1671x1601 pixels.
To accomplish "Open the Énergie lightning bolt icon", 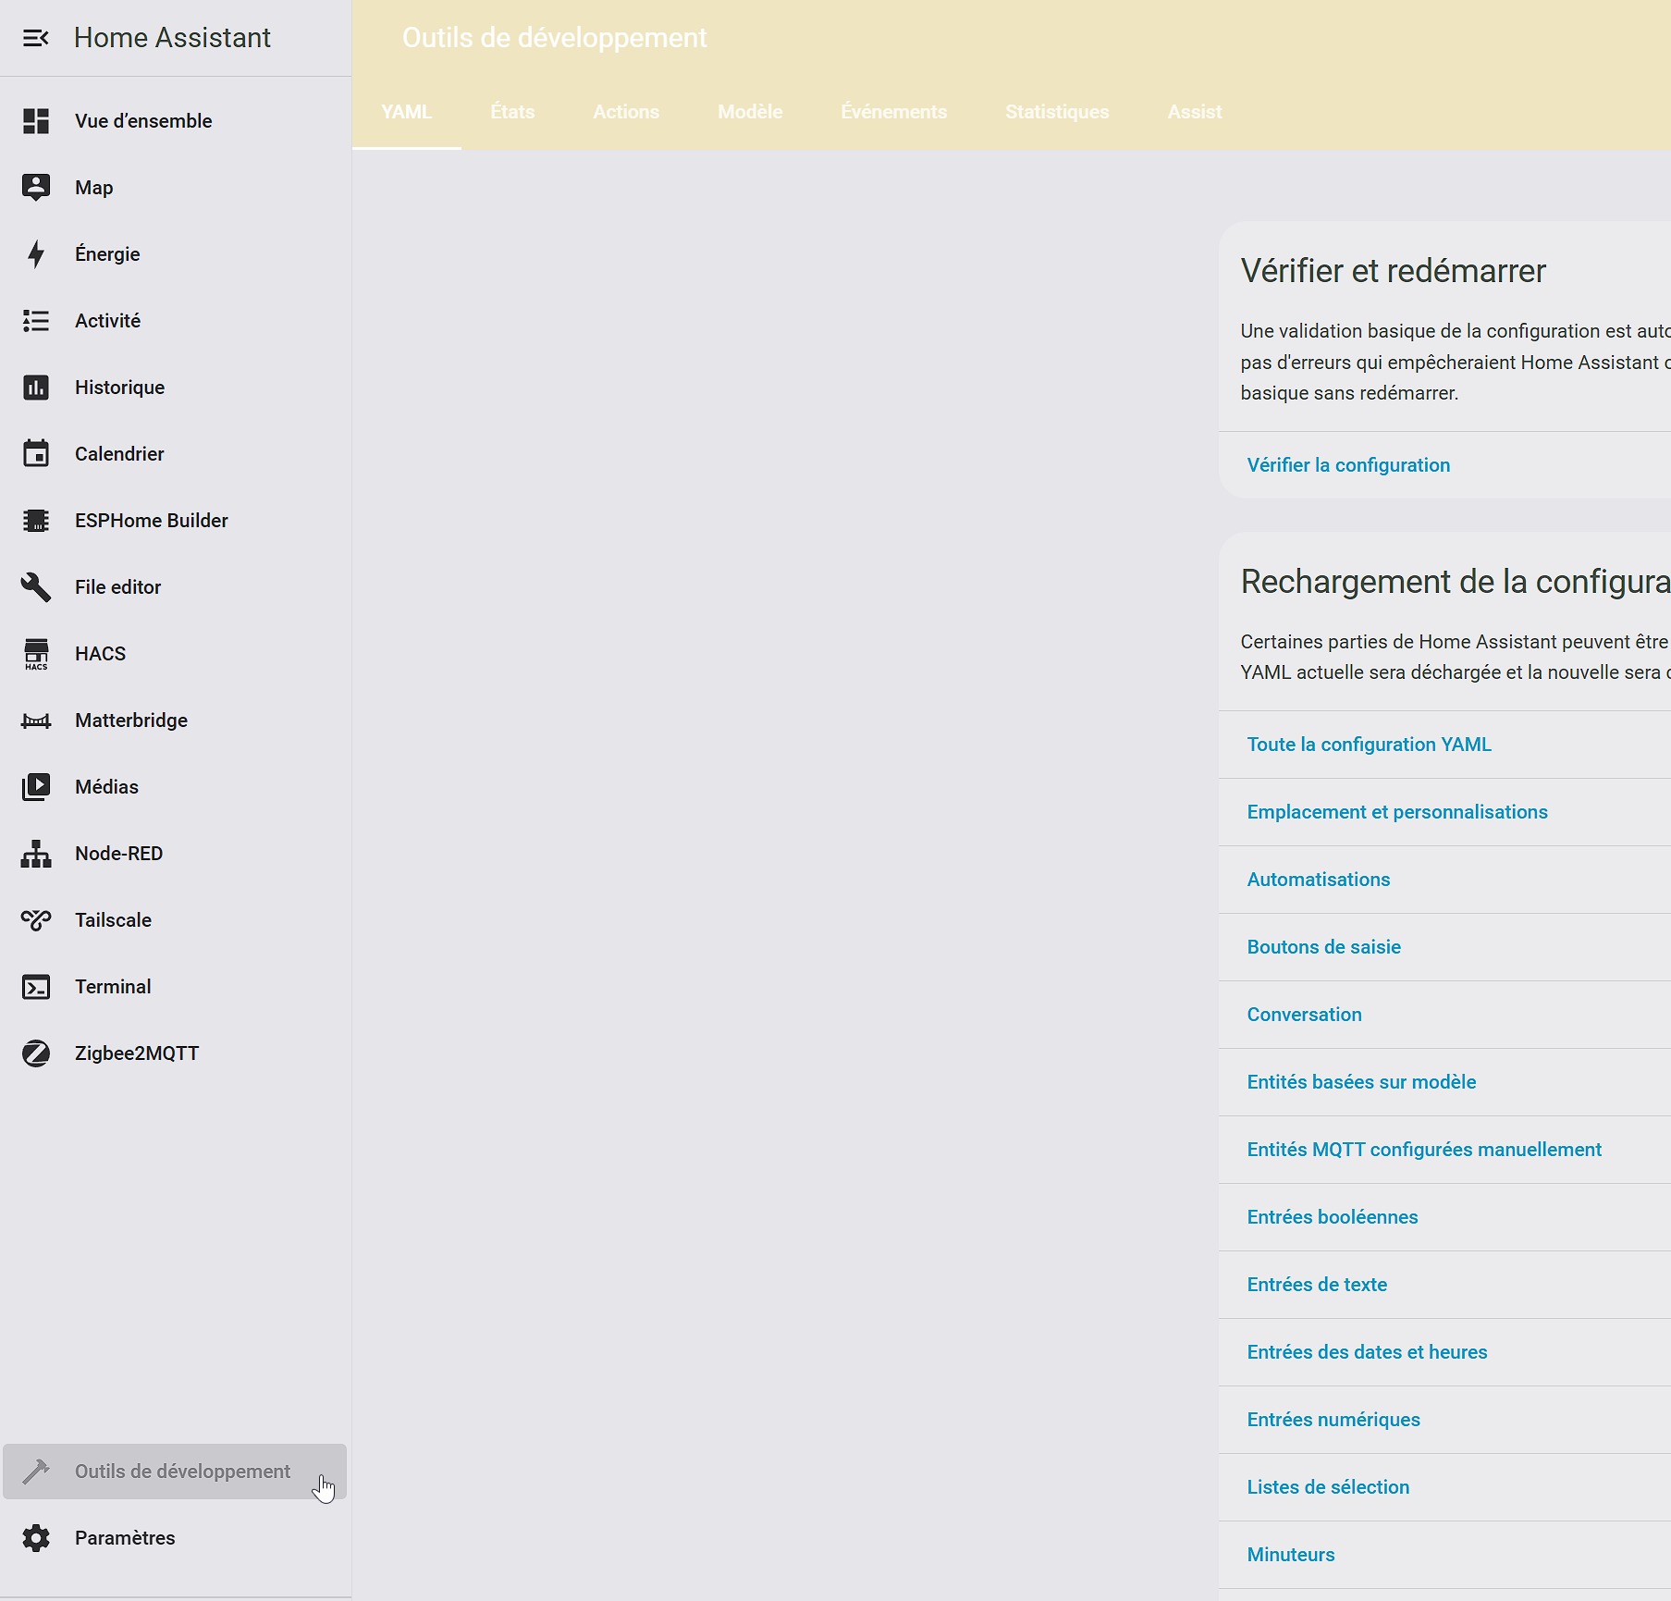I will tap(36, 254).
